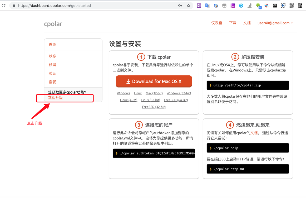Click the Linux download link
Image resolution: width=306 pixels, height=198 pixels.
138,93
